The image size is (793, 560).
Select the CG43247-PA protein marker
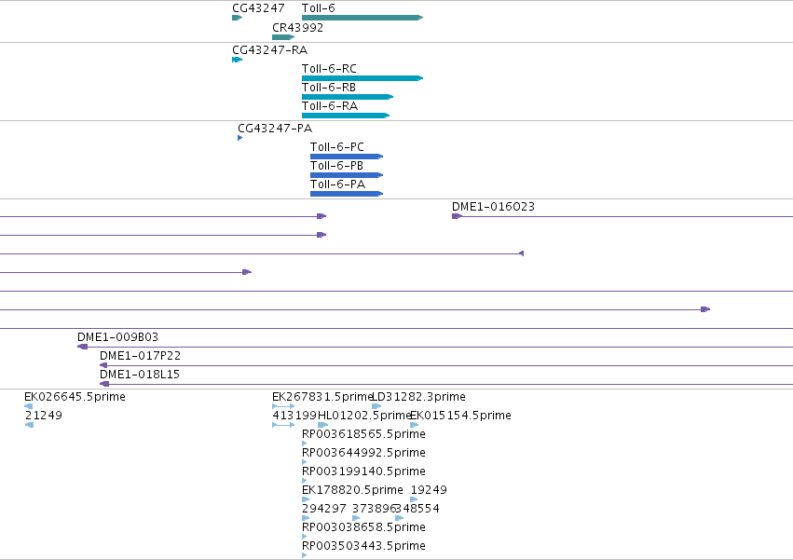(x=239, y=138)
